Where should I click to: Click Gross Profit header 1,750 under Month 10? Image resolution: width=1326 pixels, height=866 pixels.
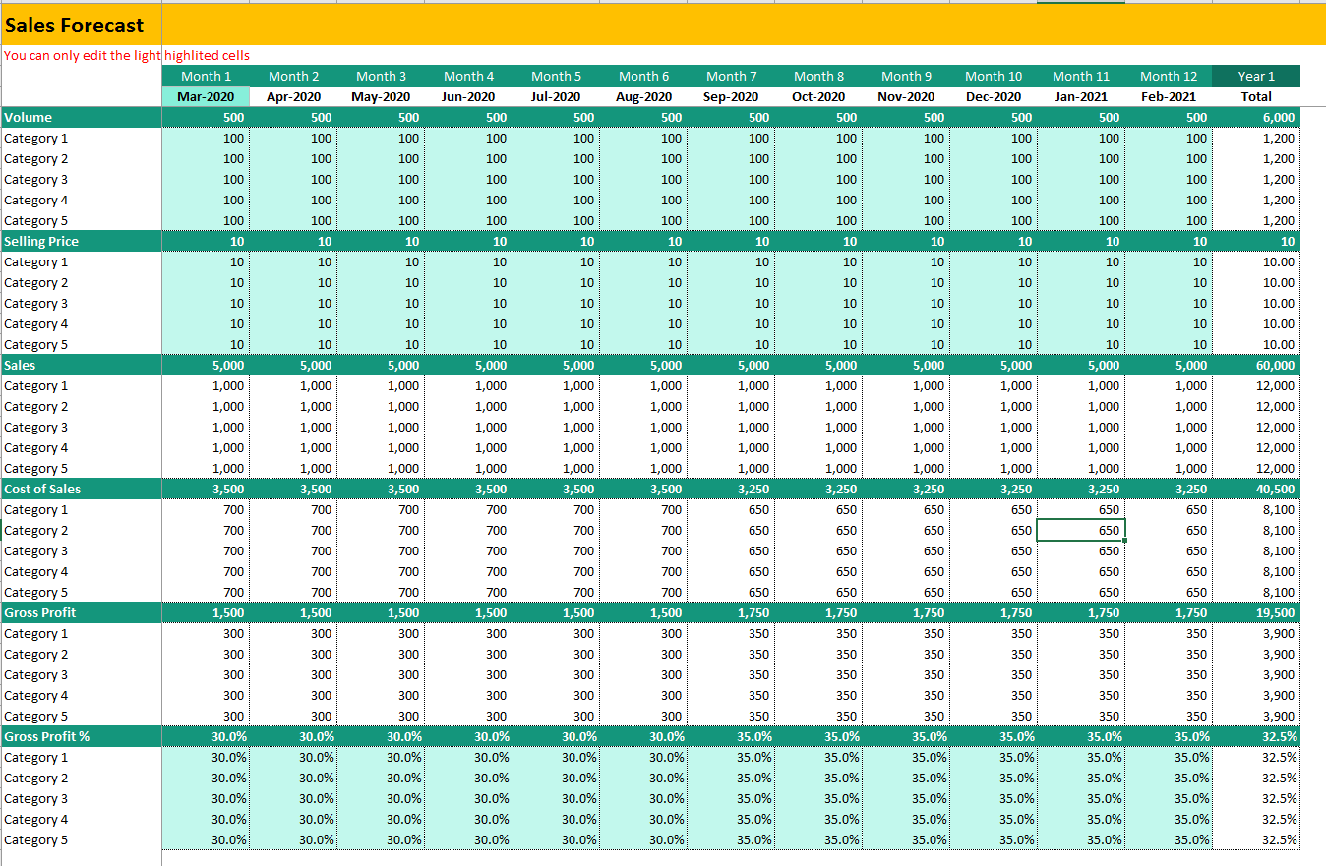pyautogui.click(x=994, y=612)
